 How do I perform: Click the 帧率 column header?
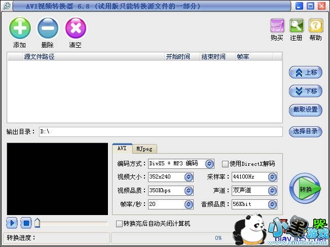click(x=254, y=57)
